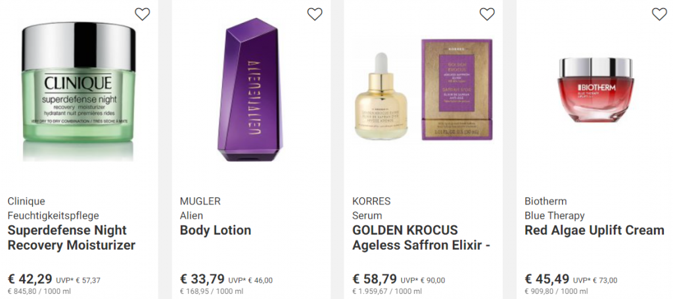
Task: Click the KORRES brand name
Action: (371, 201)
